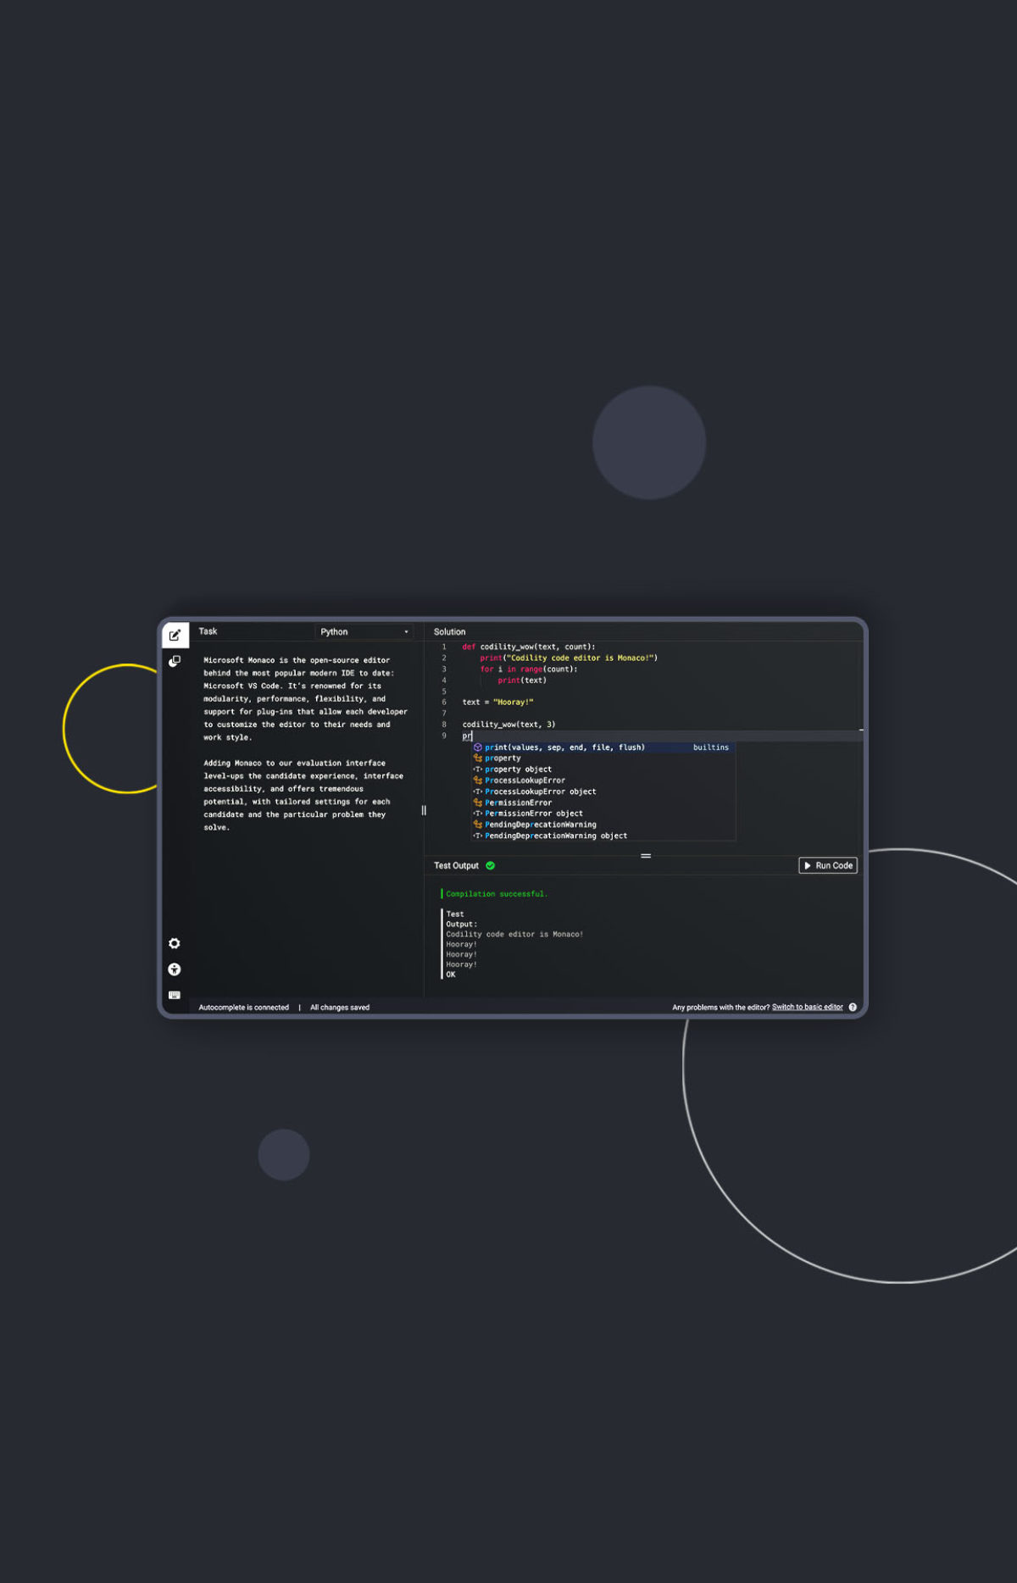1017x1583 pixels.
Task: Click the Run Code button
Action: [828, 865]
